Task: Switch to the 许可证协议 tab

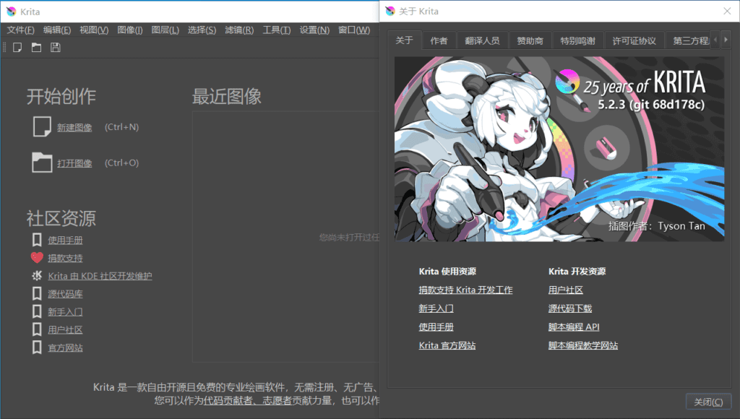Action: (634, 41)
